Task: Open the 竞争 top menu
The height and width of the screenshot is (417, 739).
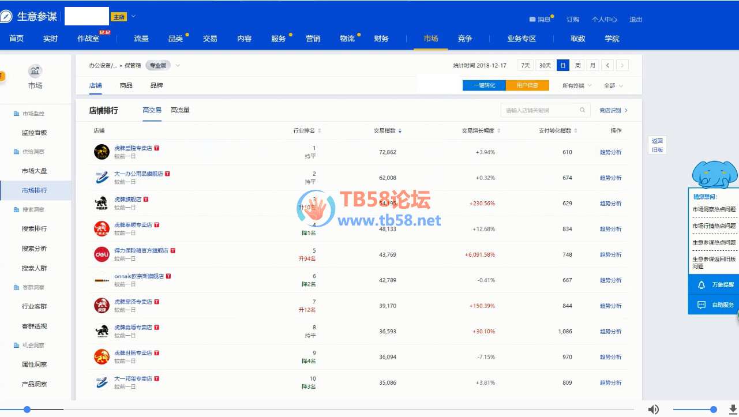Action: pyautogui.click(x=465, y=39)
